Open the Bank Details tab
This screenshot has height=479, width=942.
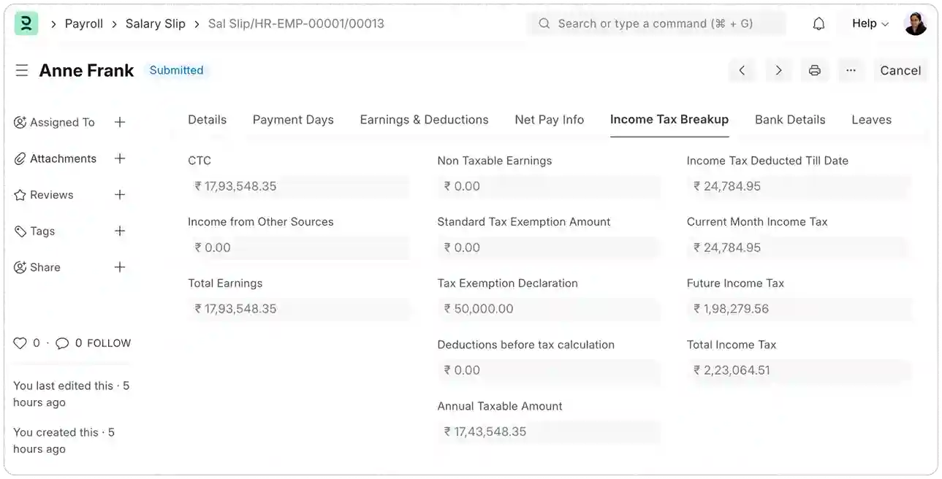point(790,119)
